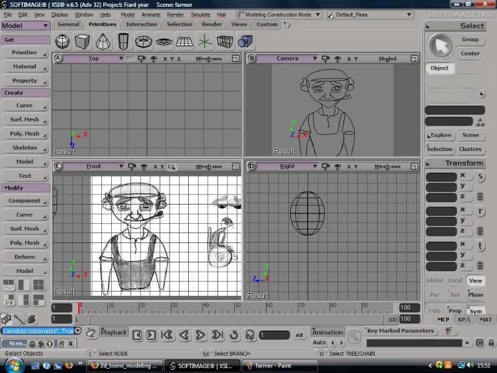Click the red timeline frame marker

(79, 307)
